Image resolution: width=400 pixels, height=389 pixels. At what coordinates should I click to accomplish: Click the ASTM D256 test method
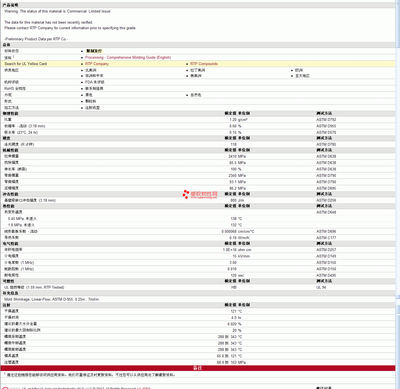pyautogui.click(x=326, y=200)
